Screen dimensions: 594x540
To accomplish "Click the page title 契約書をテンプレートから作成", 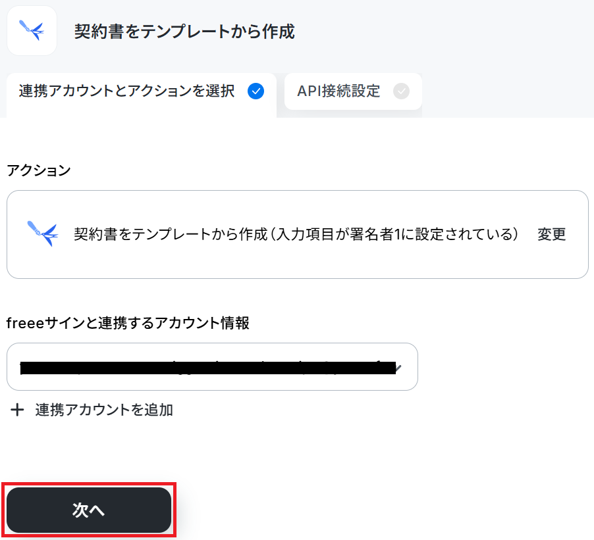I will pos(184,32).
